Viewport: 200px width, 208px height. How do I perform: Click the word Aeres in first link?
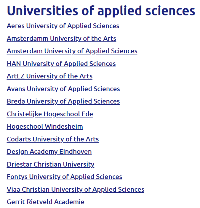pyautogui.click(x=16, y=26)
